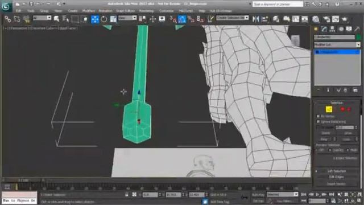The image size is (364, 205).
Task: Click the Shrink selection button
Action: pos(325,133)
